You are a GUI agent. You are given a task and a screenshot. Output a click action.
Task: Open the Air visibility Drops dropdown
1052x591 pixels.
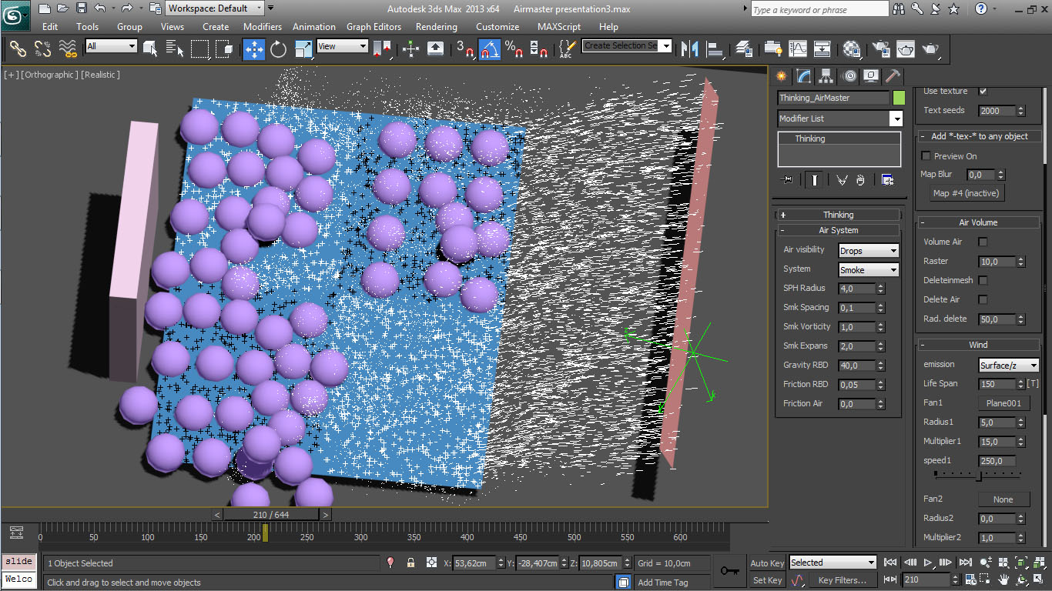tap(869, 251)
